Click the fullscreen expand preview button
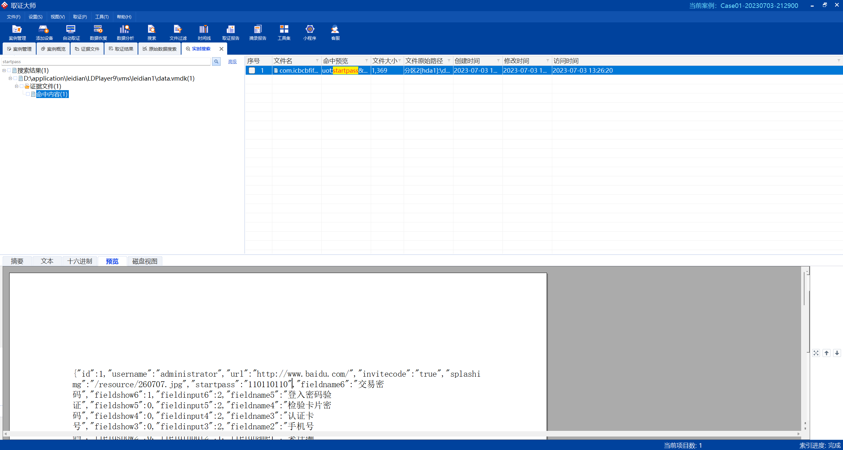Screen dimensions: 843x450 tap(816, 353)
